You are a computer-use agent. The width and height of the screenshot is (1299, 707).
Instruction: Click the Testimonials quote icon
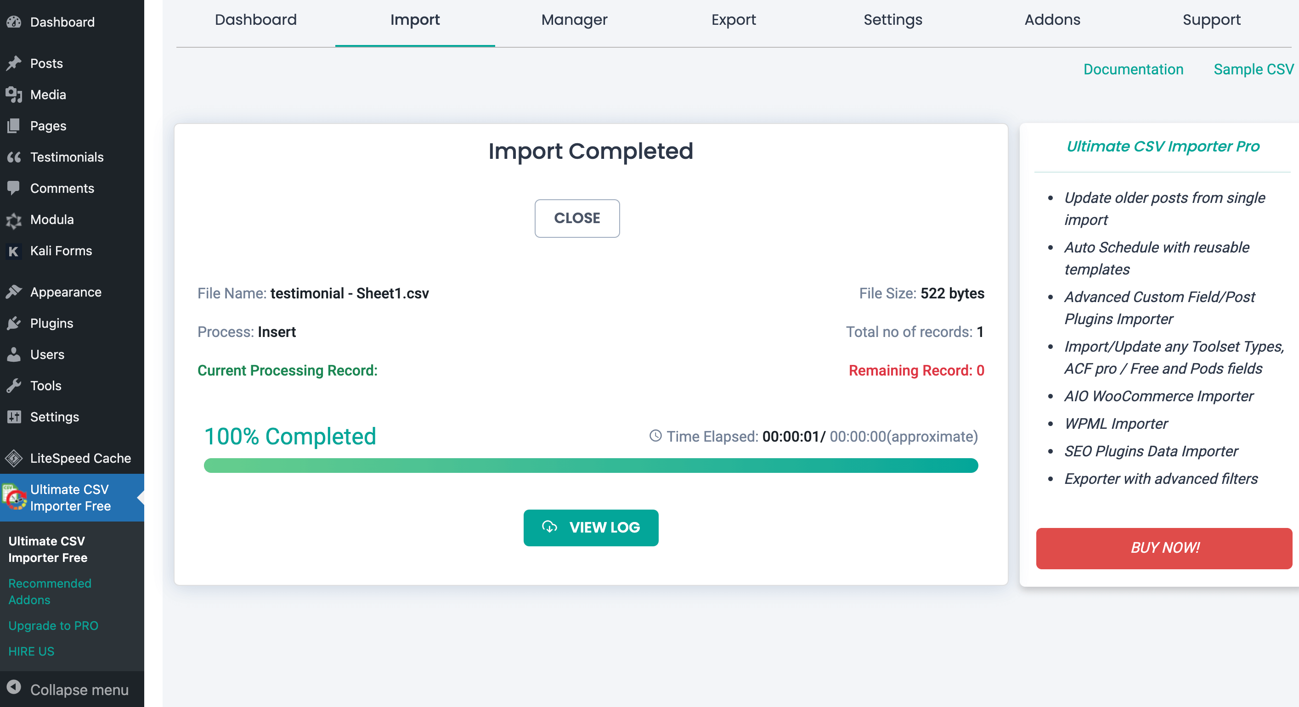(14, 157)
